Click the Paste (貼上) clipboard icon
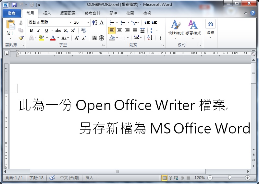The image size is (259, 184). (10, 25)
